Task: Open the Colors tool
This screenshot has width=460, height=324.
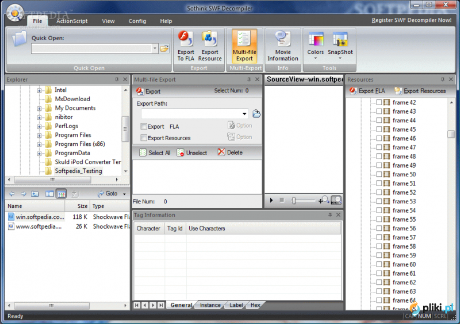Action: [315, 46]
